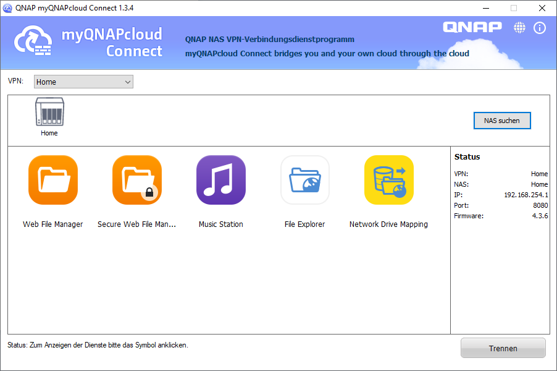The image size is (557, 371).
Task: Select the Home NAS device icon
Action: (49, 113)
